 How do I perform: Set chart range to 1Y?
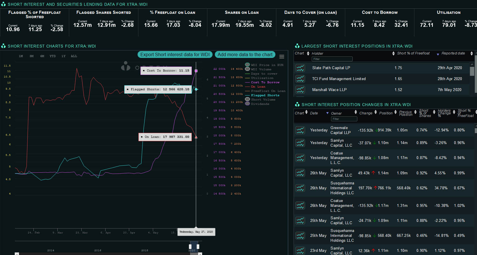63,56
